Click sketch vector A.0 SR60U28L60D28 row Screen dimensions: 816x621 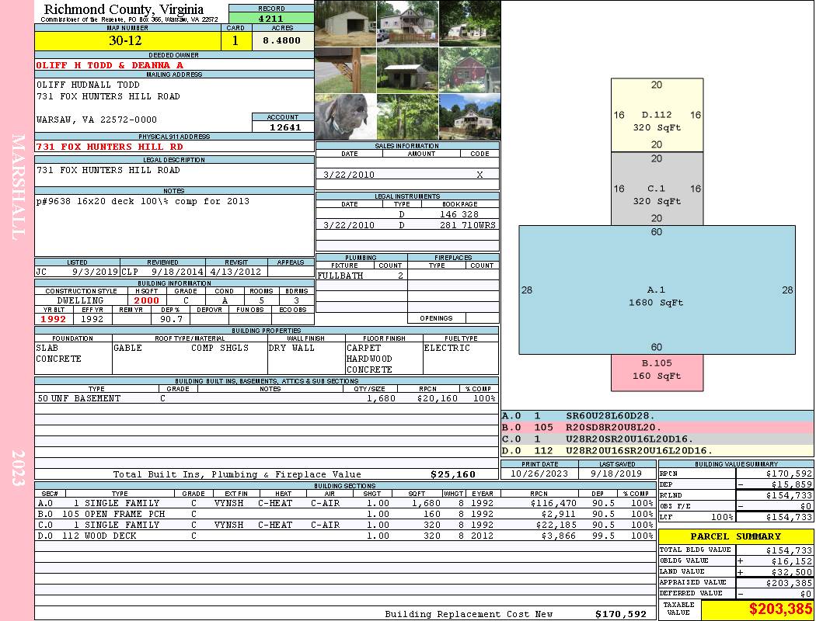(x=657, y=416)
